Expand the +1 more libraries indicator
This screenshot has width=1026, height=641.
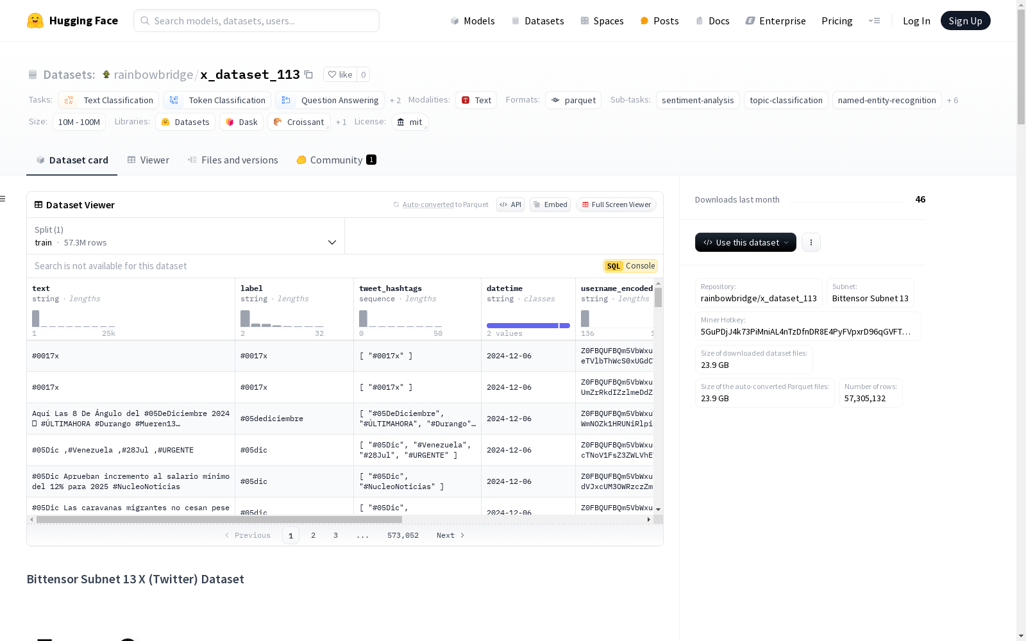pyautogui.click(x=341, y=122)
